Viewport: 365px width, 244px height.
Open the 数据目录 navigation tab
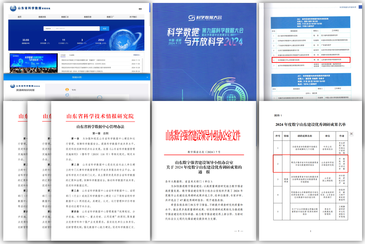pos(87,17)
